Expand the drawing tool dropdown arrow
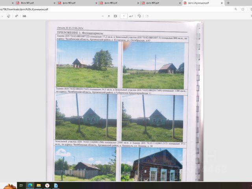The image size is (252, 189). click(2, 16)
